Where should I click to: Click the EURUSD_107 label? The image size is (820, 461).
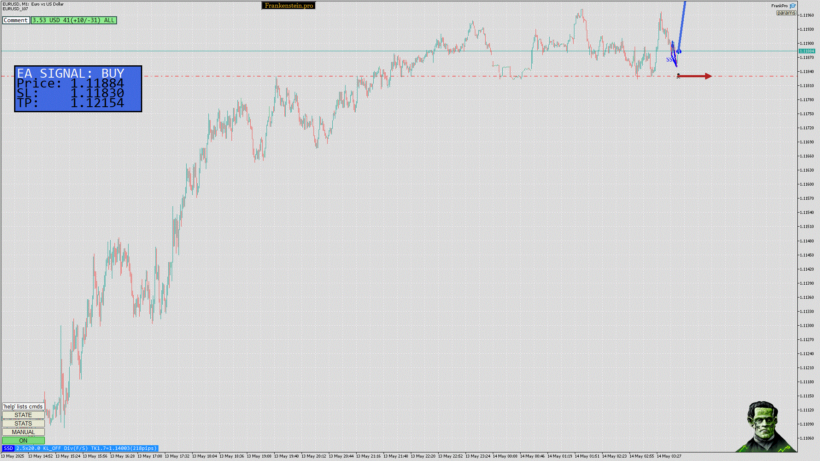15,9
